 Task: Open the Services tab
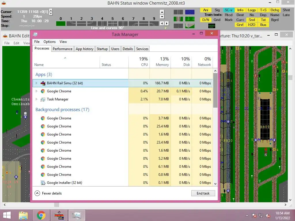tap(142, 49)
